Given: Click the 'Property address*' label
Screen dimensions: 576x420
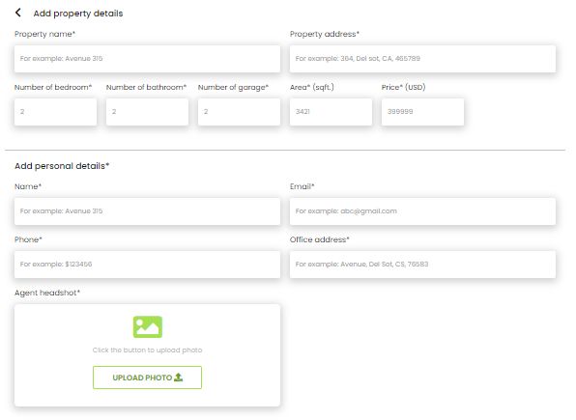Looking at the screenshot, I should point(325,34).
